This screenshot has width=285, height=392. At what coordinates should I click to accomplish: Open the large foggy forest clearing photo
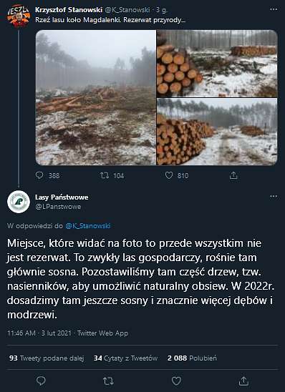[96, 98]
